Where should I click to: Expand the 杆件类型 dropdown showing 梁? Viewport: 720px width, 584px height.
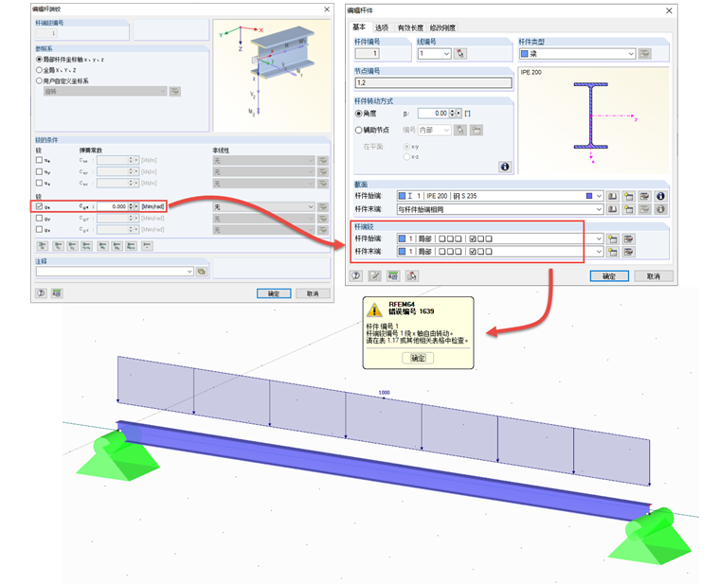click(x=631, y=54)
